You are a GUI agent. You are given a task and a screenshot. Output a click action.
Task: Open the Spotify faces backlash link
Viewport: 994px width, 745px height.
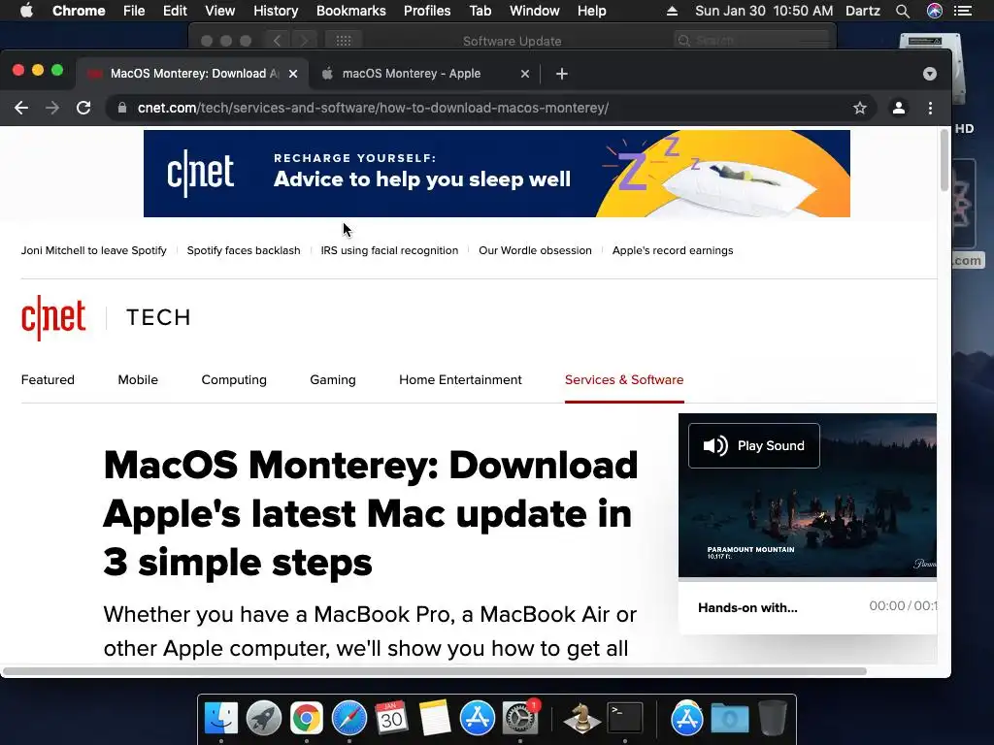(244, 250)
